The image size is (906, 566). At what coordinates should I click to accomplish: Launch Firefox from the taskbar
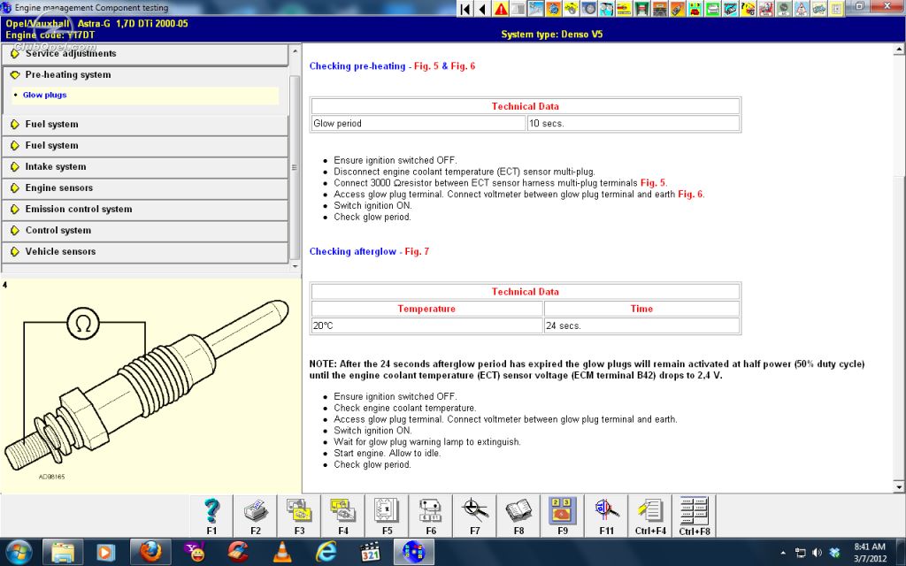click(x=150, y=552)
